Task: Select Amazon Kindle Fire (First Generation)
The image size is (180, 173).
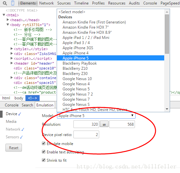Action: [110, 22]
